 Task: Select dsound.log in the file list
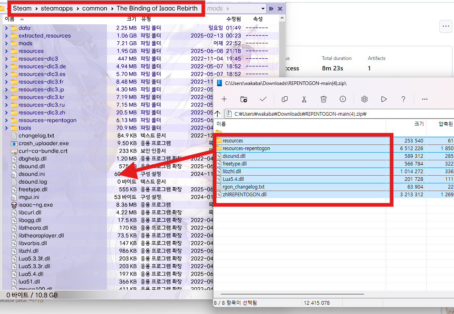33,182
